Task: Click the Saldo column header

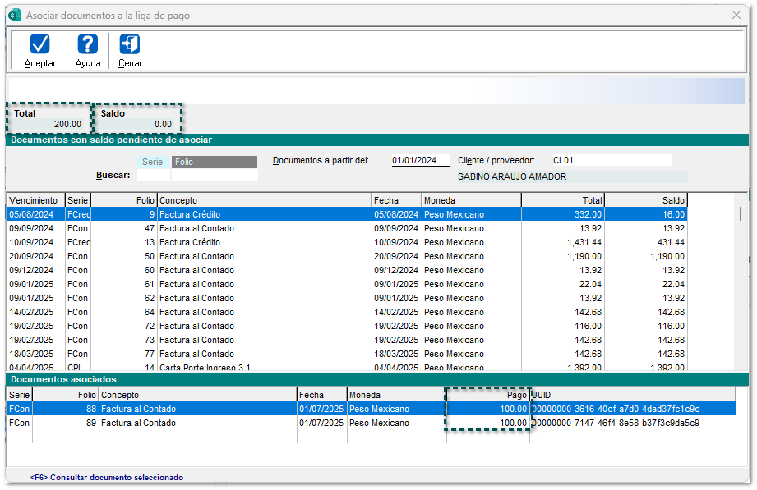Action: (645, 200)
